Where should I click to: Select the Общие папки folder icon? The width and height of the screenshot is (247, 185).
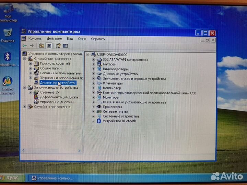[36, 68]
